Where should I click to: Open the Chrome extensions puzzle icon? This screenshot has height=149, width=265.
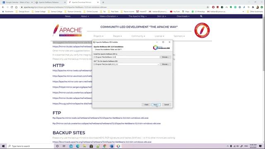(253, 7)
